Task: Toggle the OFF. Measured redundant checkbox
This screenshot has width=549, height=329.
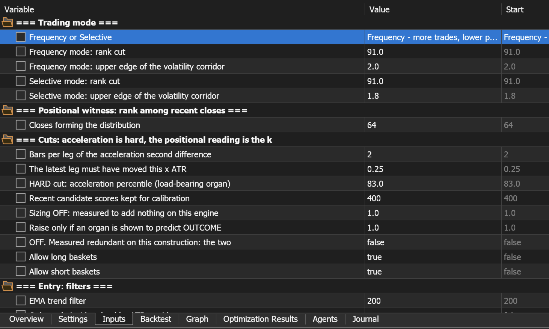Action: [x=21, y=242]
